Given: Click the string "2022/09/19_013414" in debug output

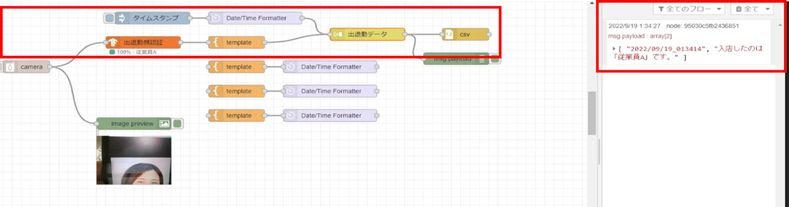Looking at the screenshot, I should click(x=666, y=49).
